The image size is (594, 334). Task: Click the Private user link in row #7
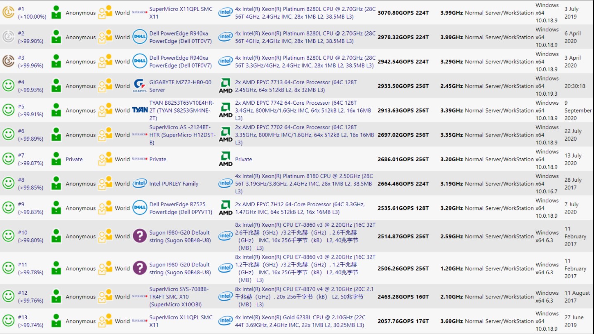pos(74,159)
